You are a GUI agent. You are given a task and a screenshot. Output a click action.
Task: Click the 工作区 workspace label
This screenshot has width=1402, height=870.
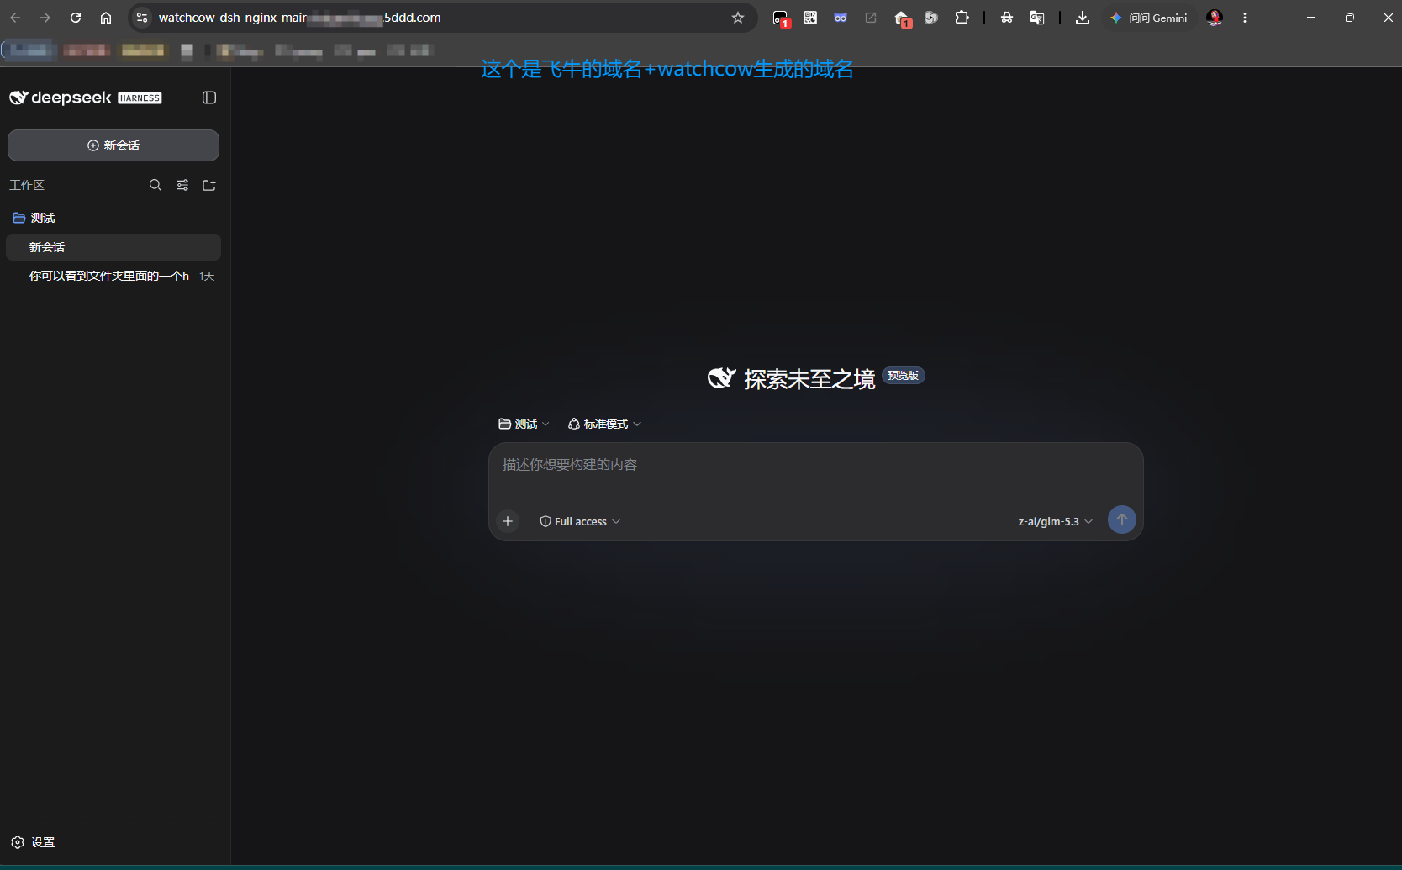[x=27, y=185]
